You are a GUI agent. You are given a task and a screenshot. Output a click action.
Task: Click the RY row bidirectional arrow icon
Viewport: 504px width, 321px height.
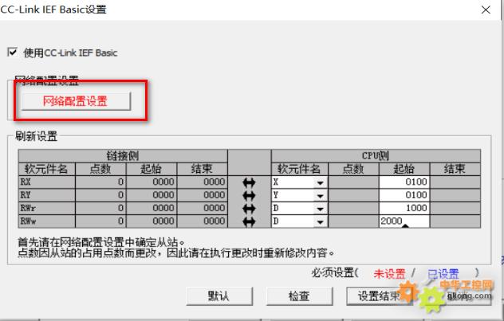coord(249,195)
